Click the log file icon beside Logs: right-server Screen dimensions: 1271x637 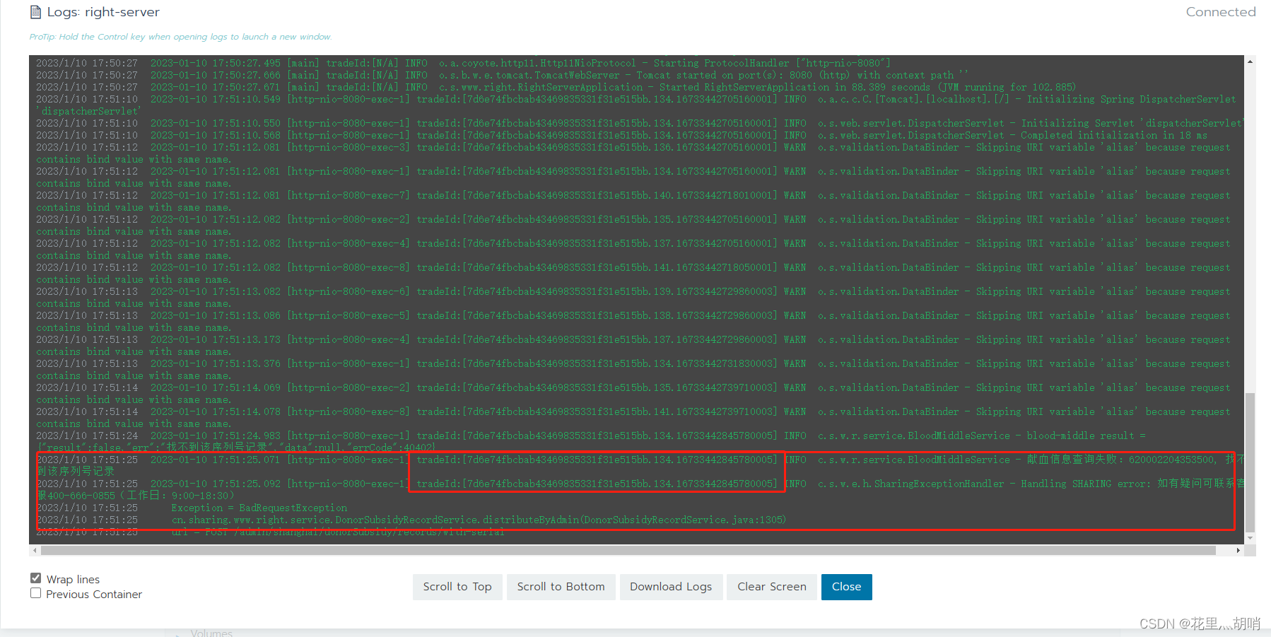(x=35, y=12)
